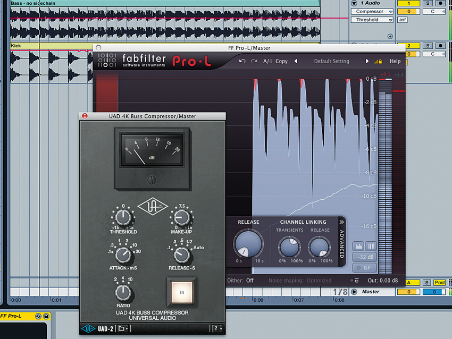Screen dimensions: 452x339
Task: Click the -inf automation value box
Action: coord(403,20)
